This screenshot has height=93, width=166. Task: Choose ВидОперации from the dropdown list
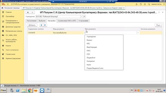(104, 47)
